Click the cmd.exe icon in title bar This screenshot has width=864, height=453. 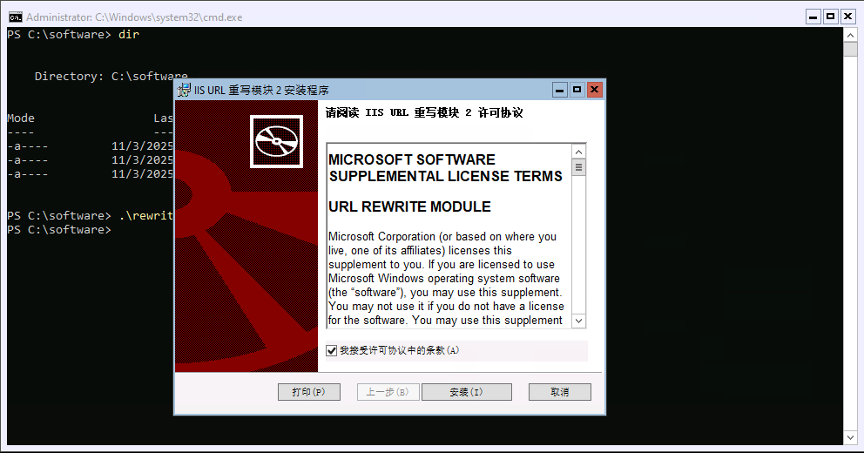15,17
